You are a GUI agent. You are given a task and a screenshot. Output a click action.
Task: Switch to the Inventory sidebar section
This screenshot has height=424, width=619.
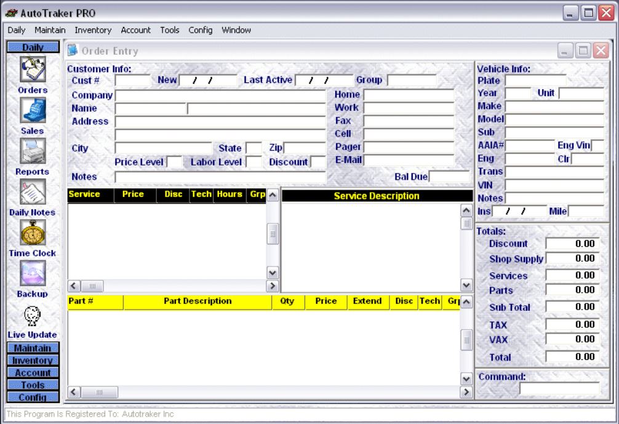click(x=32, y=360)
